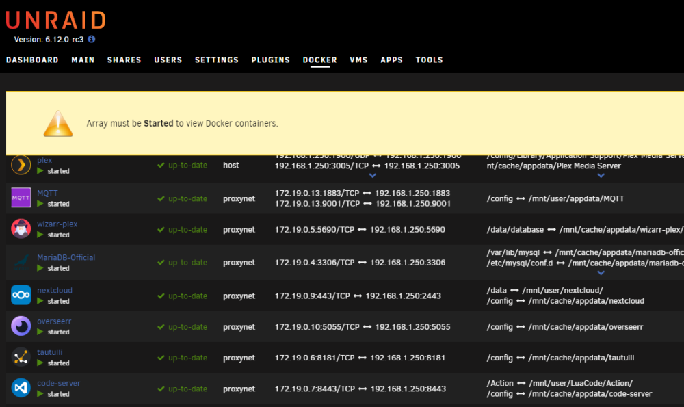Click port mapping 172.19.0.4:3306/TCP
Image resolution: width=684 pixels, height=407 pixels.
click(315, 263)
